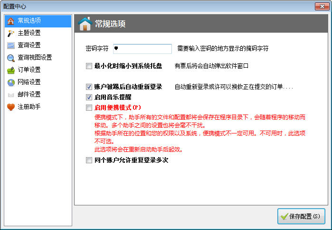Check 同个账户允许重复登录多次
Image resolution: width=332 pixels, height=230 pixels.
89,160
